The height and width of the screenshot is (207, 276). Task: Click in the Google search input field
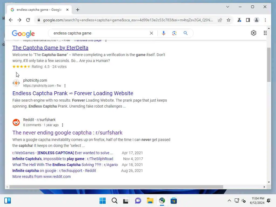tap(100, 33)
